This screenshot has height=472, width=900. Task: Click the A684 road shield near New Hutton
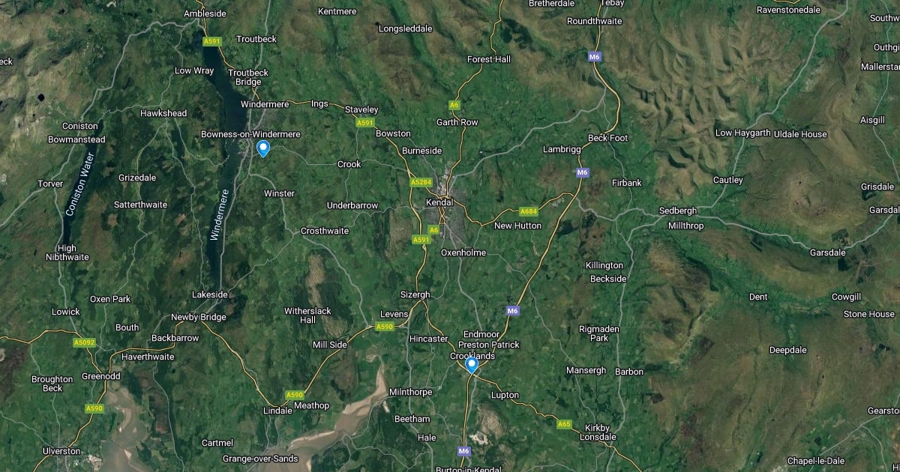tap(529, 212)
